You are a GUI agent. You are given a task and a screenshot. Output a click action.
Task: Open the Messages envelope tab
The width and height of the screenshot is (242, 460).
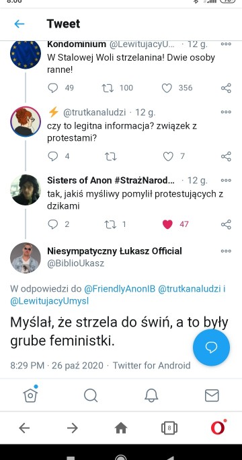coord(212,395)
